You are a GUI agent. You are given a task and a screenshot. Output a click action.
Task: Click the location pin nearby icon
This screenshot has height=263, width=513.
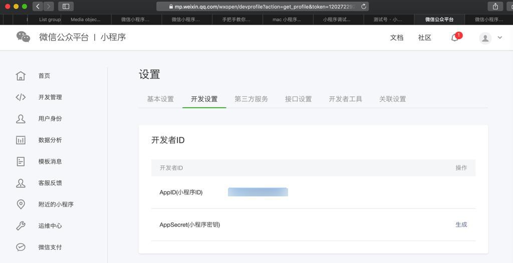21,204
